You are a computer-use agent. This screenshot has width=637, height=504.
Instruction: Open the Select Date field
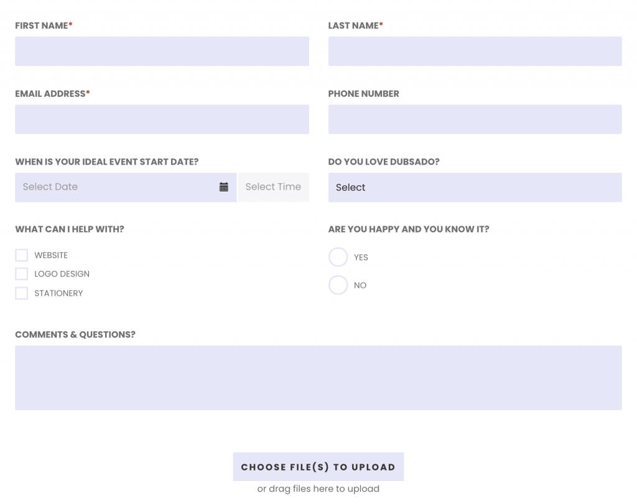coord(126,188)
